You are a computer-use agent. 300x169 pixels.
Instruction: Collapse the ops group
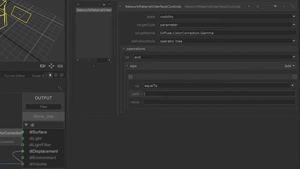click(x=127, y=66)
